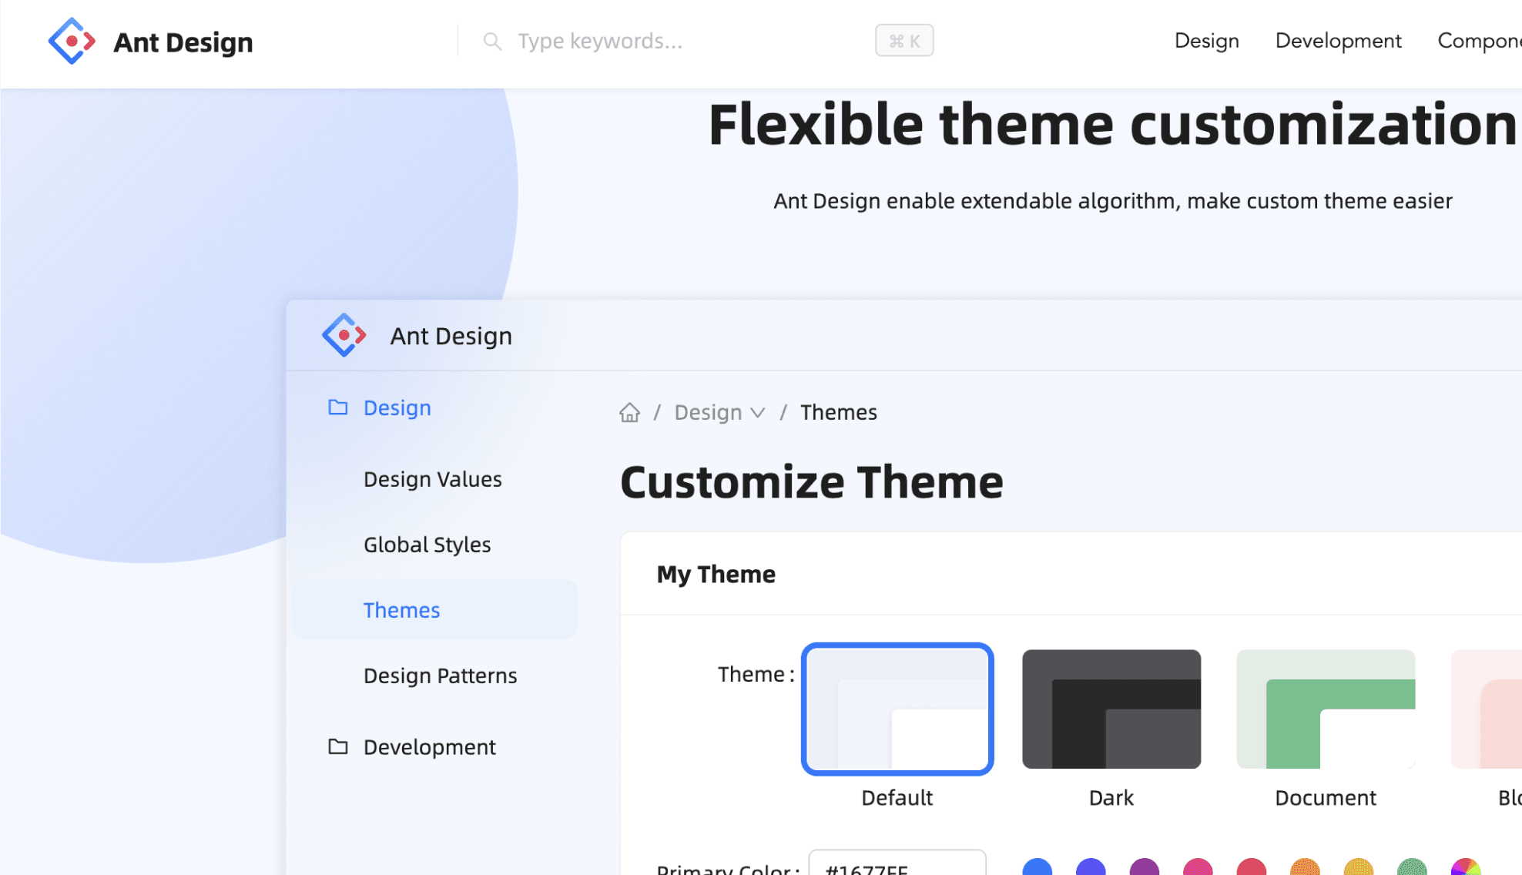Select the Dark theme thumbnail
The image size is (1522, 875).
[x=1111, y=709]
